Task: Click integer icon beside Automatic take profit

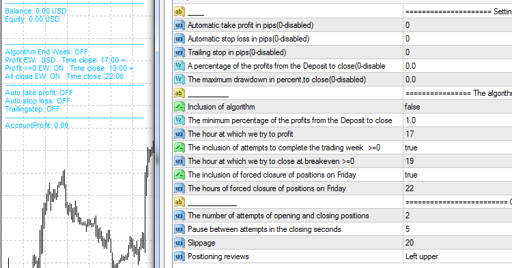Action: (180, 25)
